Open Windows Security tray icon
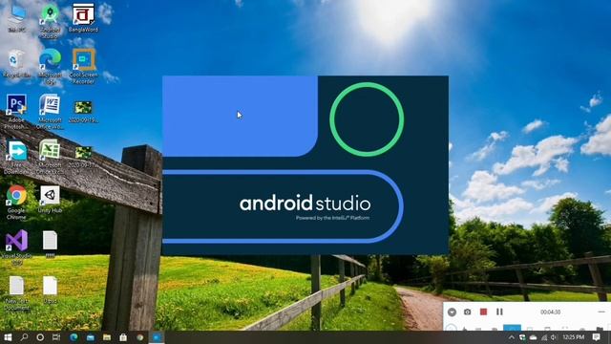Viewport: 611px width, 344px height. click(522, 337)
